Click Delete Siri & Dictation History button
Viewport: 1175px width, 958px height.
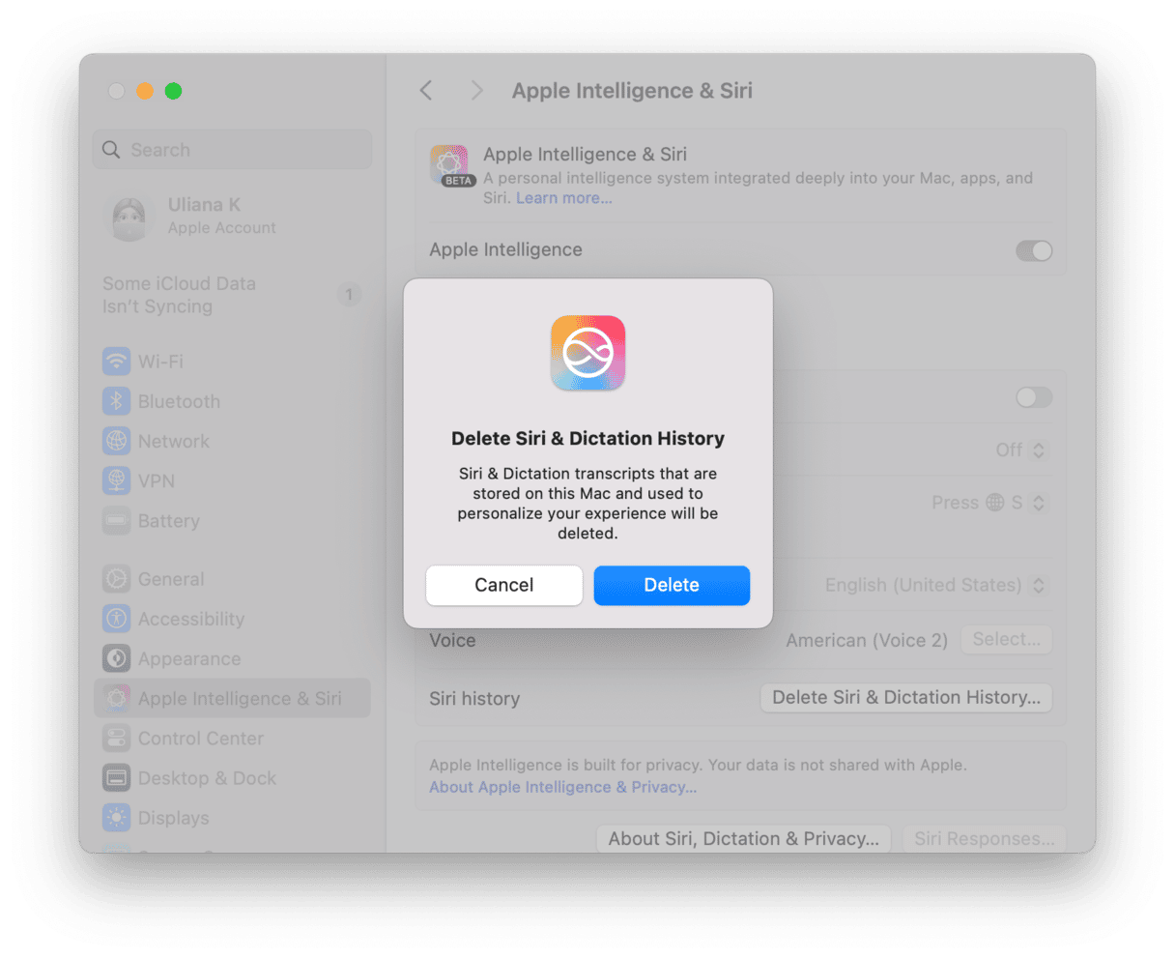coord(906,697)
